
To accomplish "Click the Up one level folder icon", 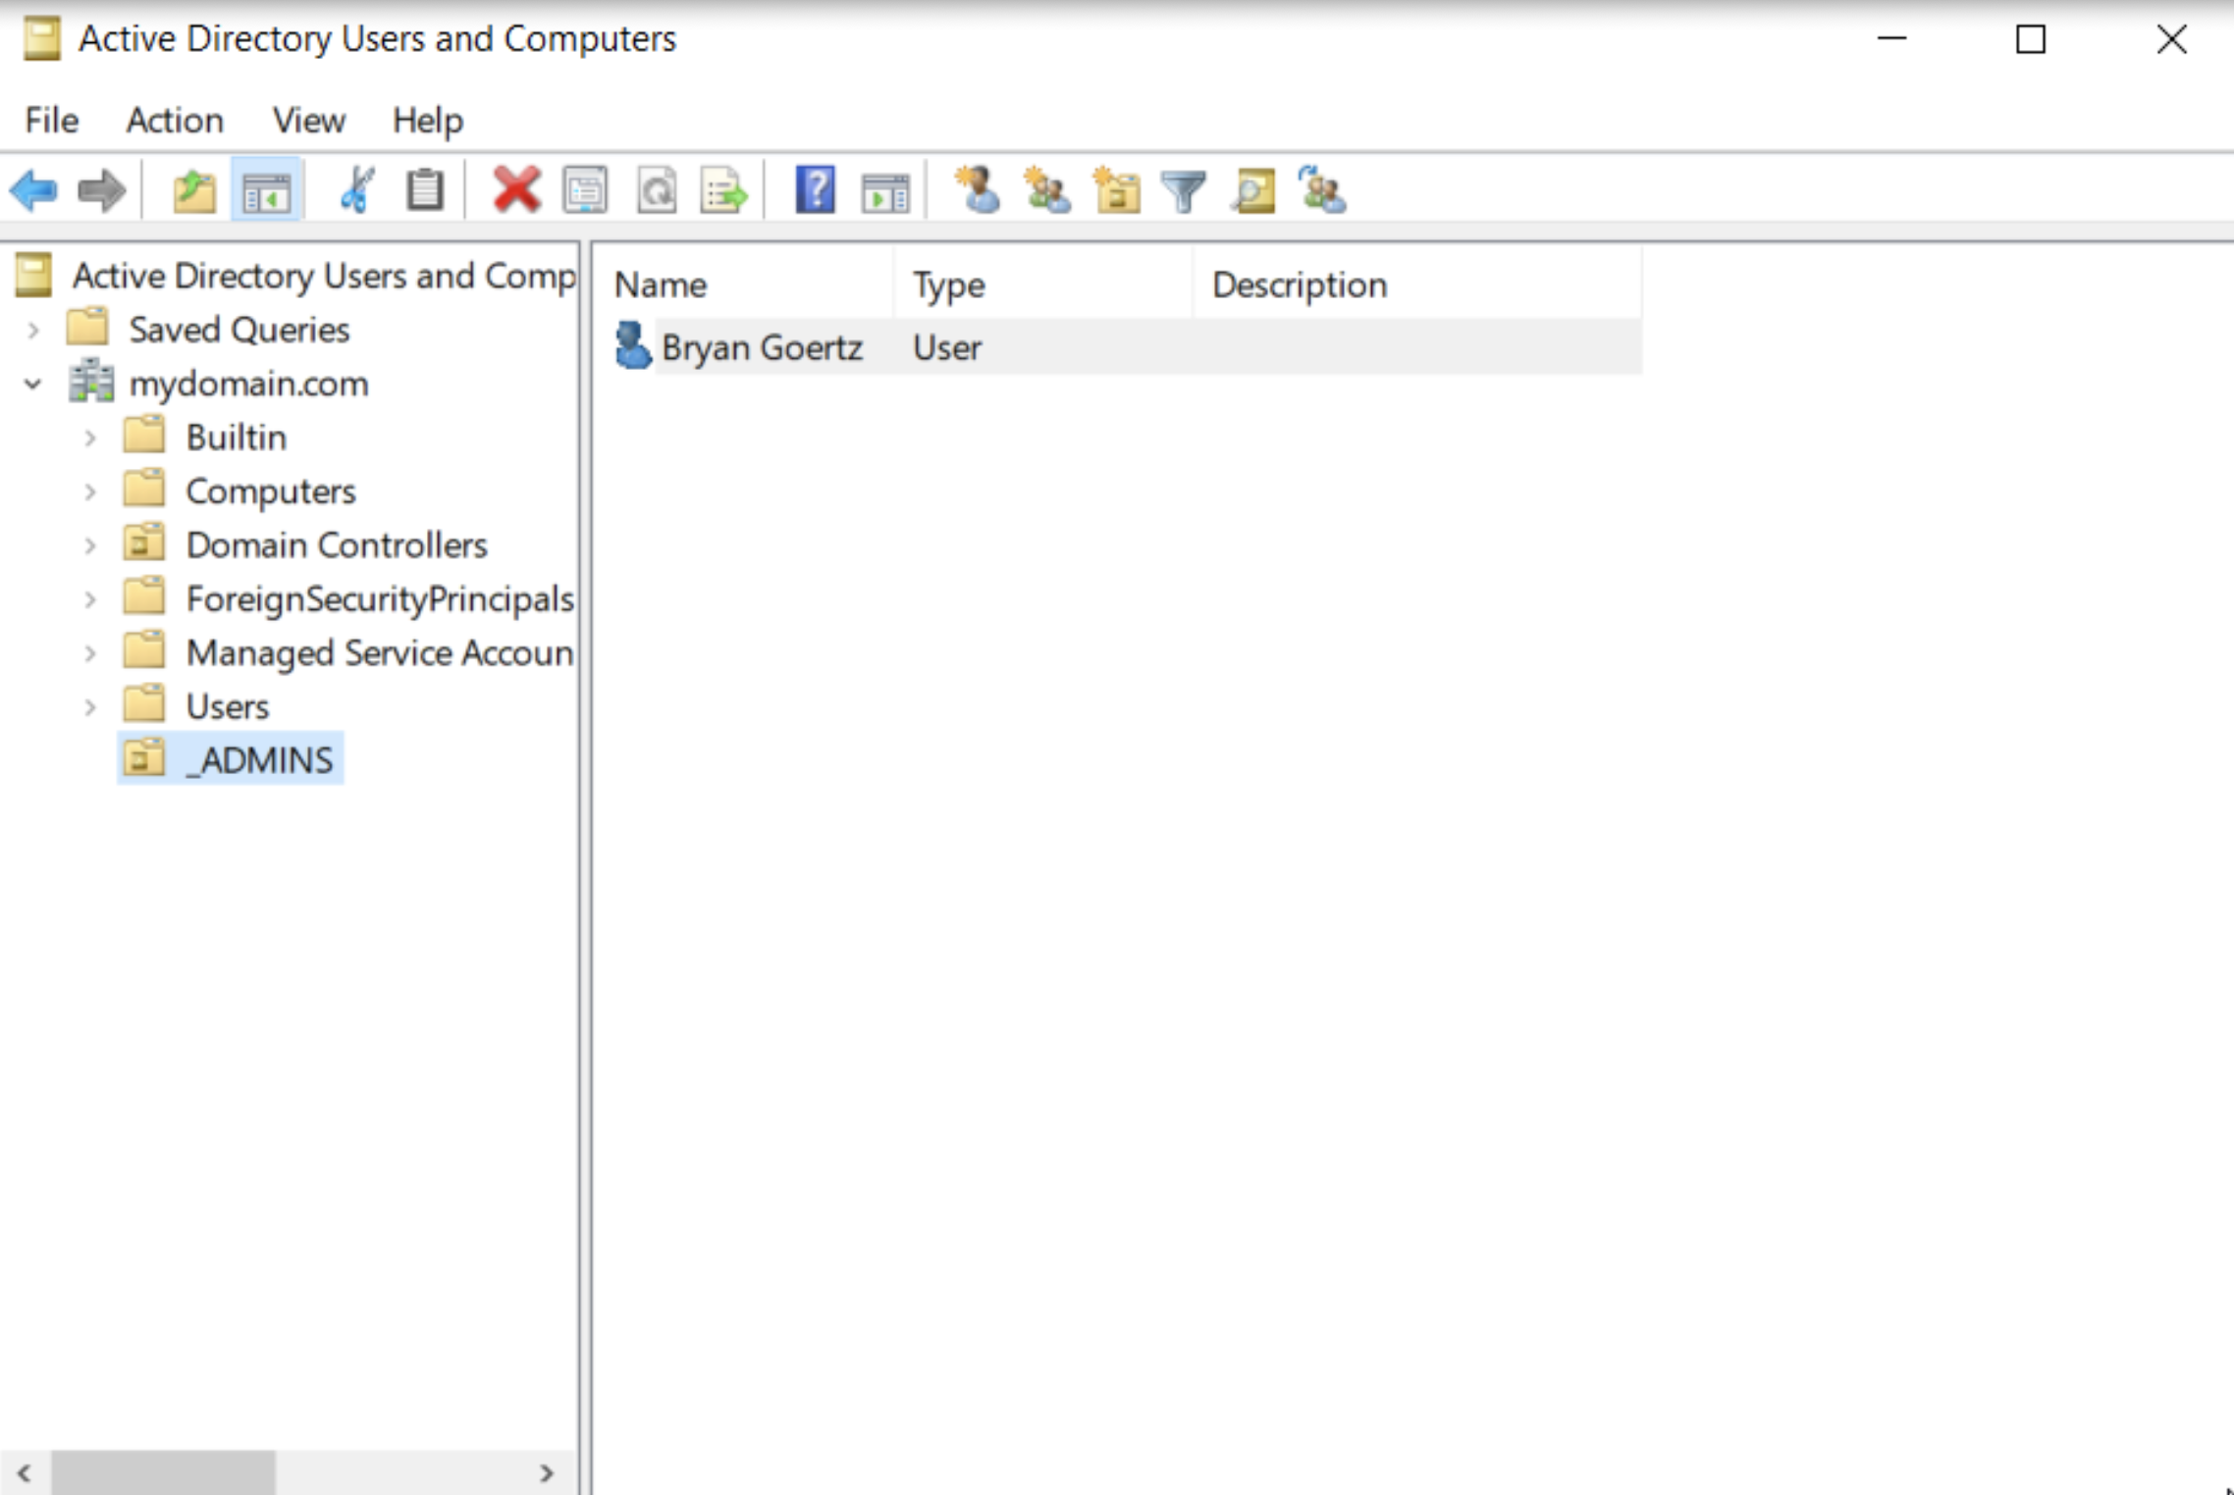I will [194, 189].
